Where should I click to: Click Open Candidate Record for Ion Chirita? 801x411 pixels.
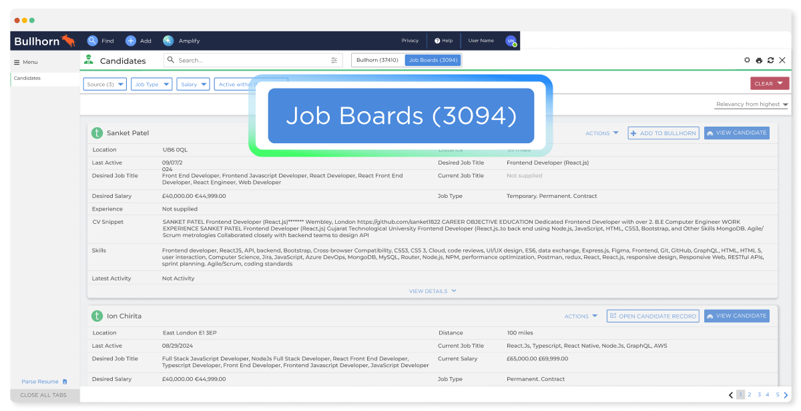point(653,316)
